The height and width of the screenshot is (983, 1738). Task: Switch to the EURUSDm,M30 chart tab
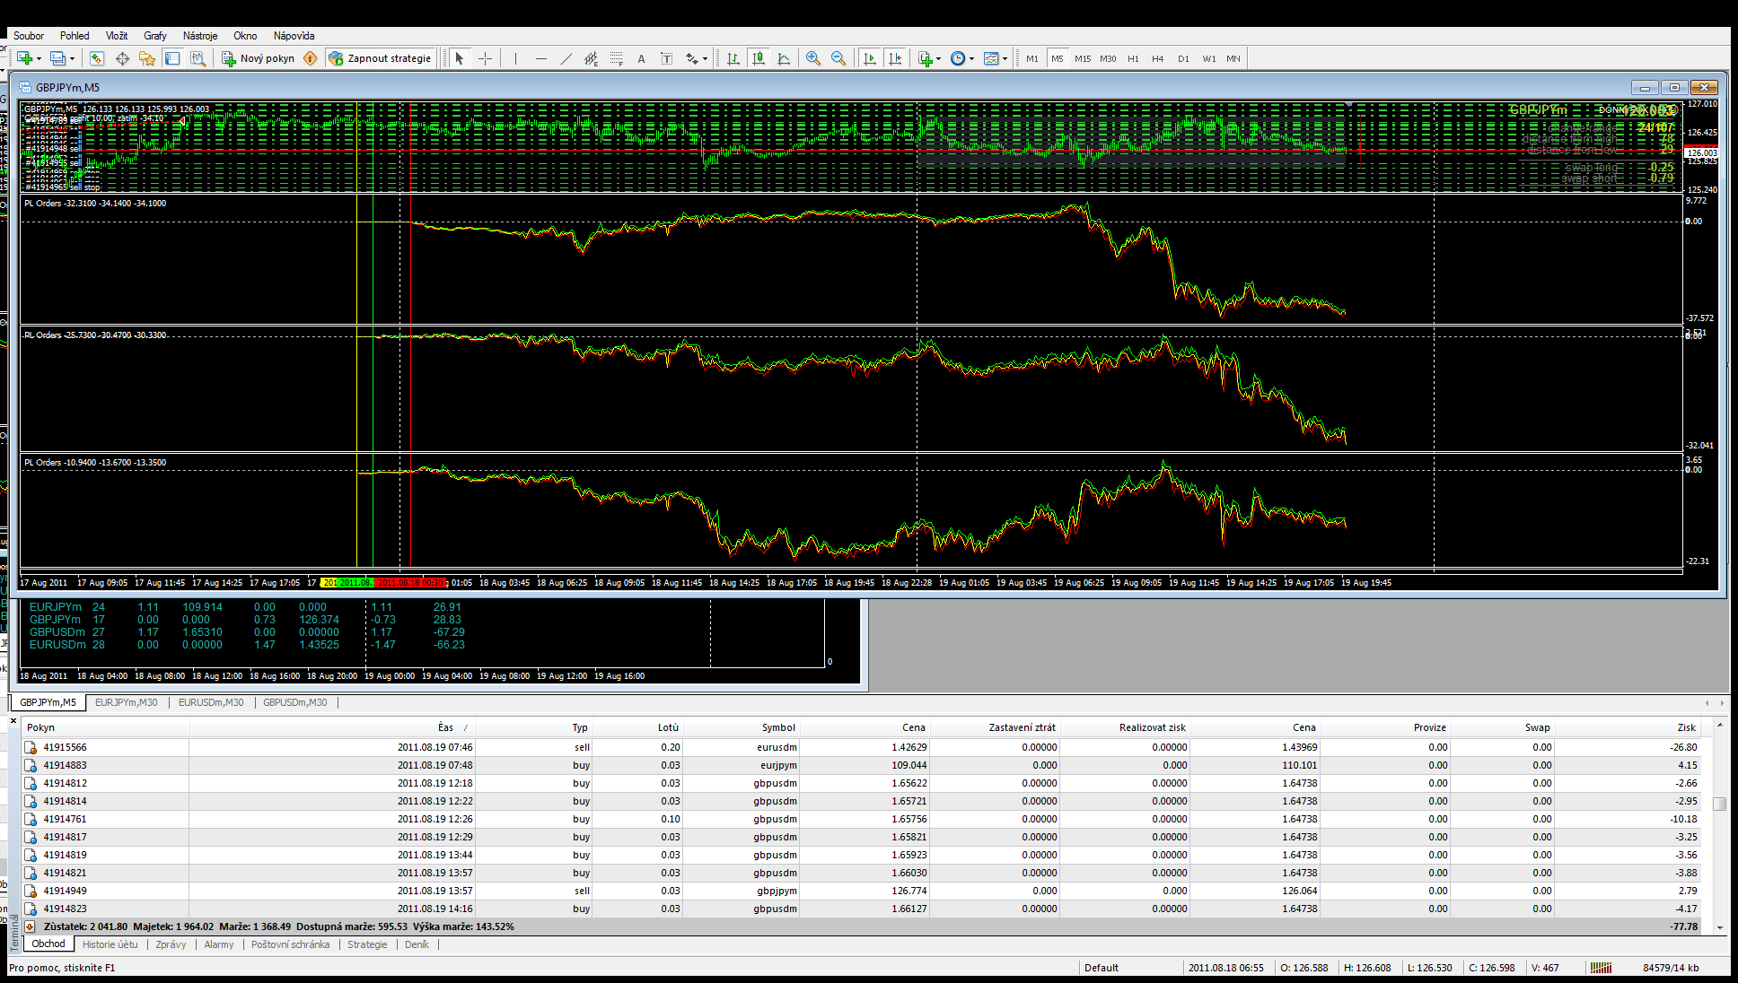pos(210,702)
